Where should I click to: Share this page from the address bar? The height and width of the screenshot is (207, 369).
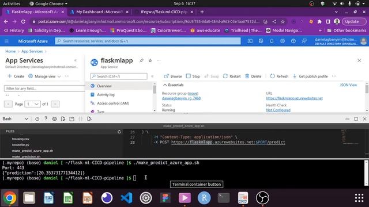pyautogui.click(x=274, y=21)
